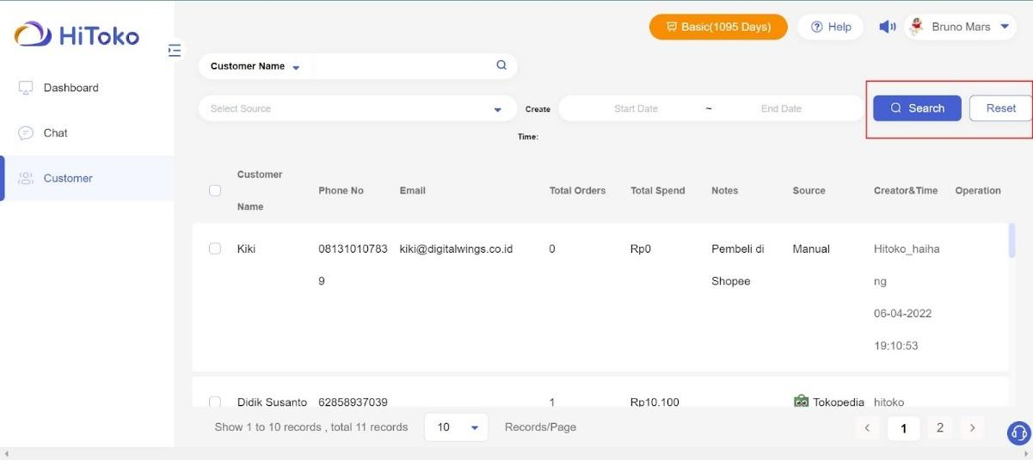Click the HiToko logo
This screenshot has height=460, width=1033.
coord(77,35)
